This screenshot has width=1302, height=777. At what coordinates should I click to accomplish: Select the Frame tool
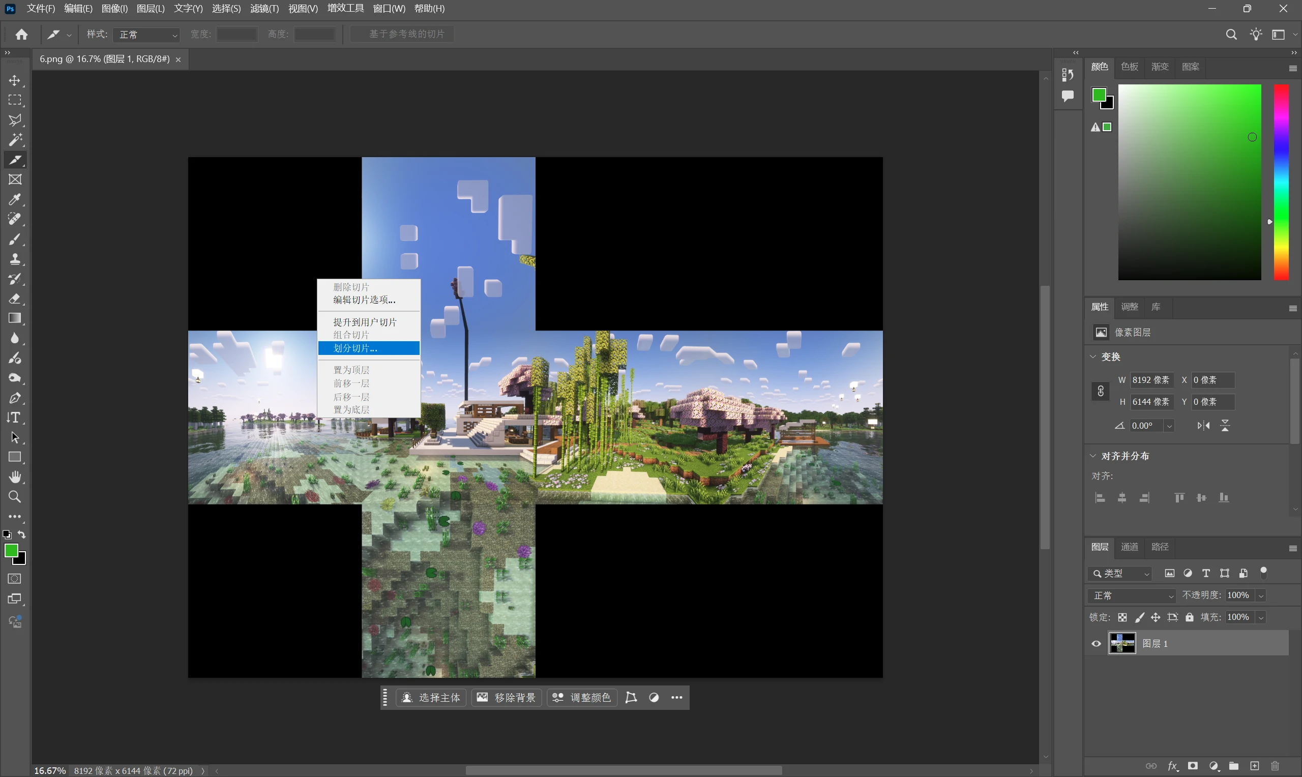[15, 180]
